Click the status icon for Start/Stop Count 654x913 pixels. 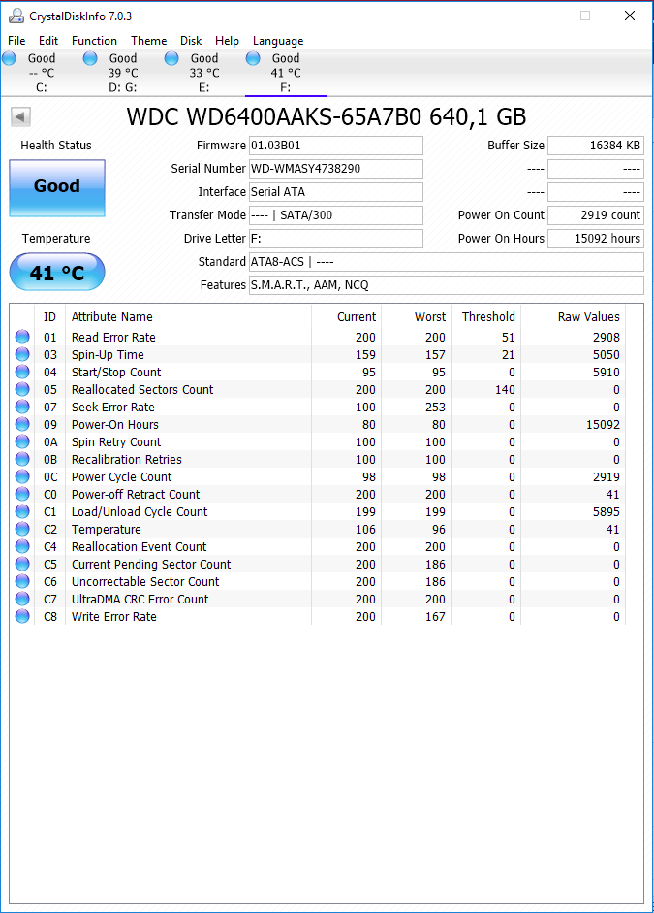[22, 372]
